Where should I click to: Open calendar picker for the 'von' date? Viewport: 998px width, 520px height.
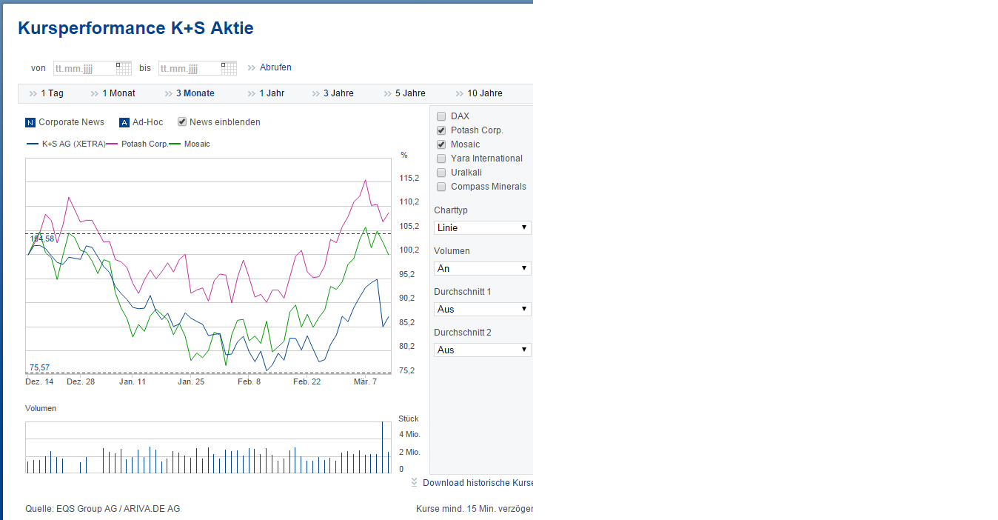point(124,68)
